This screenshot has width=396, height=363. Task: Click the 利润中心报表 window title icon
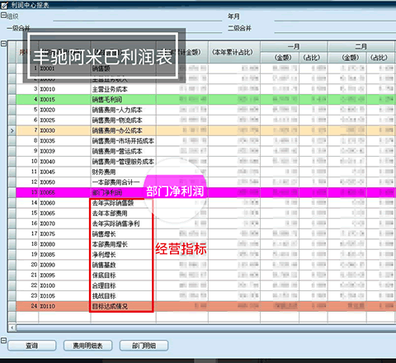pos(4,5)
